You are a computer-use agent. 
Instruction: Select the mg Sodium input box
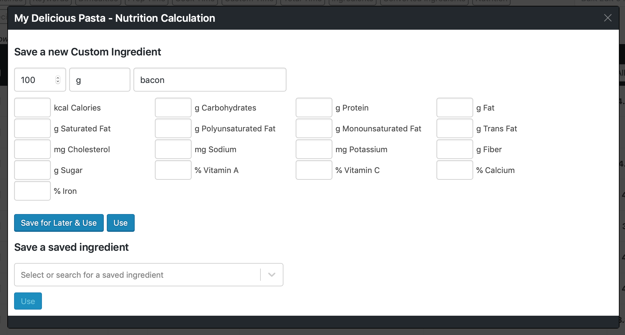(x=173, y=149)
